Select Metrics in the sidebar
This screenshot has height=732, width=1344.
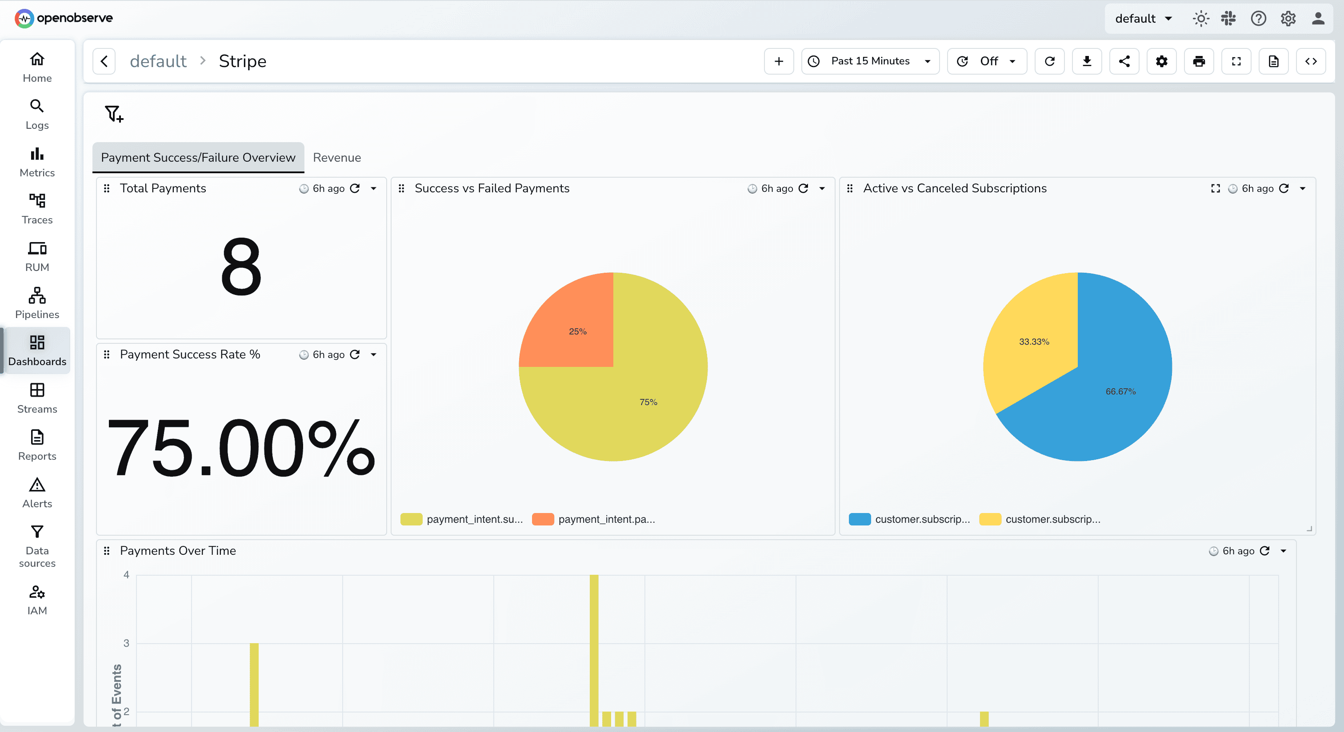tap(36, 161)
